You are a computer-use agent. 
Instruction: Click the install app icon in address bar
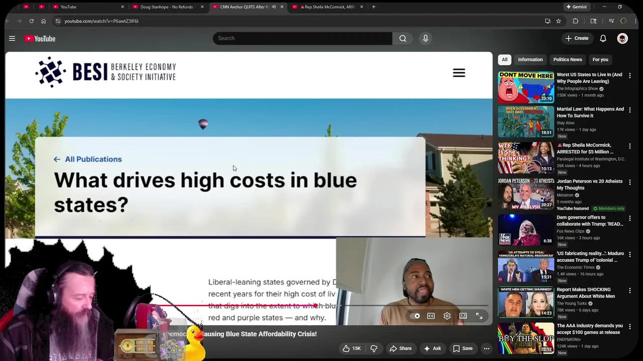click(x=548, y=21)
